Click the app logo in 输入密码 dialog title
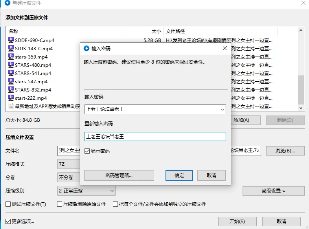This screenshot has height=229, width=309. coord(86,48)
